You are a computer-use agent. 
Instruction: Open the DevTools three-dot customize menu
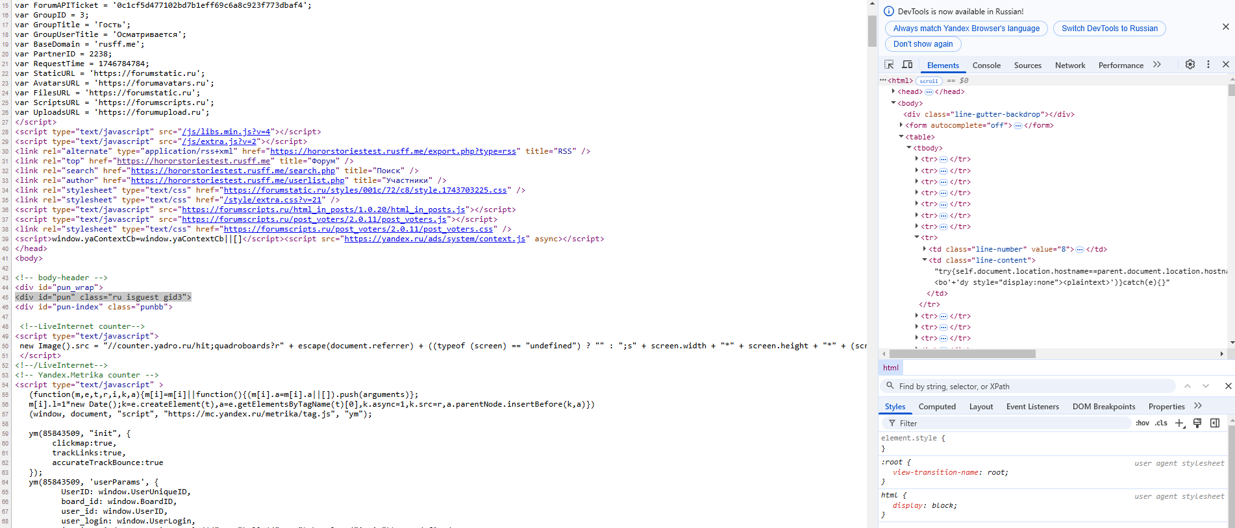tap(1208, 64)
